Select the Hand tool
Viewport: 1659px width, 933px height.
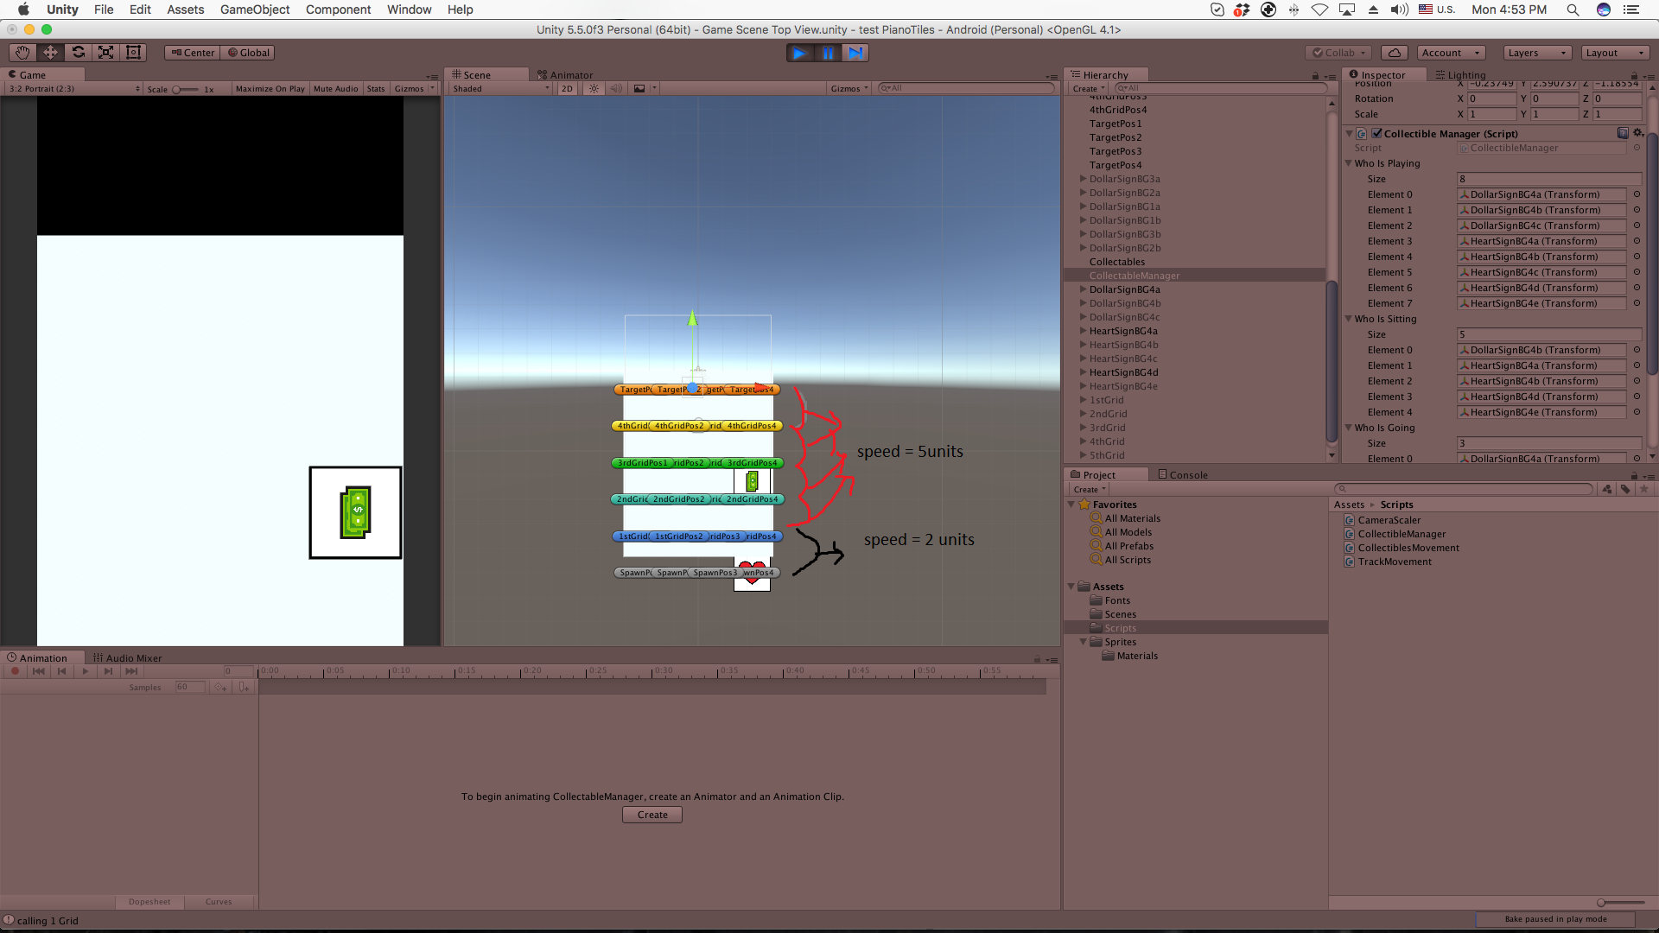22,53
